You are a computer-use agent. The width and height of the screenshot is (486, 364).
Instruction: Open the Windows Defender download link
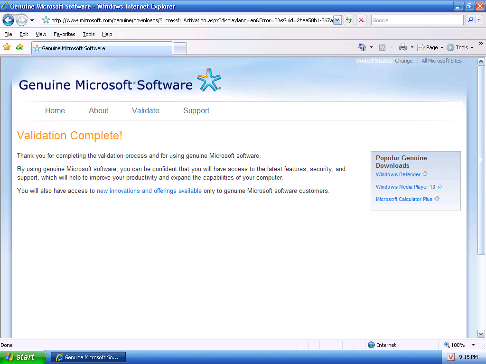point(398,174)
